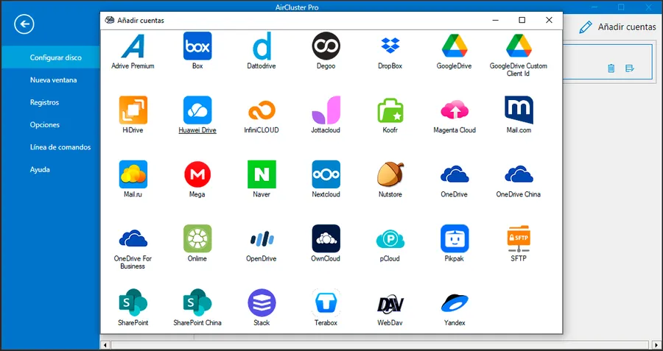Select the SFTP connection icon
The width and height of the screenshot is (663, 351).
(519, 238)
